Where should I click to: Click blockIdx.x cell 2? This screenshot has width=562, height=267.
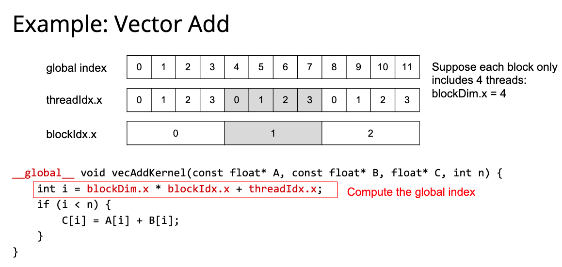[370, 133]
